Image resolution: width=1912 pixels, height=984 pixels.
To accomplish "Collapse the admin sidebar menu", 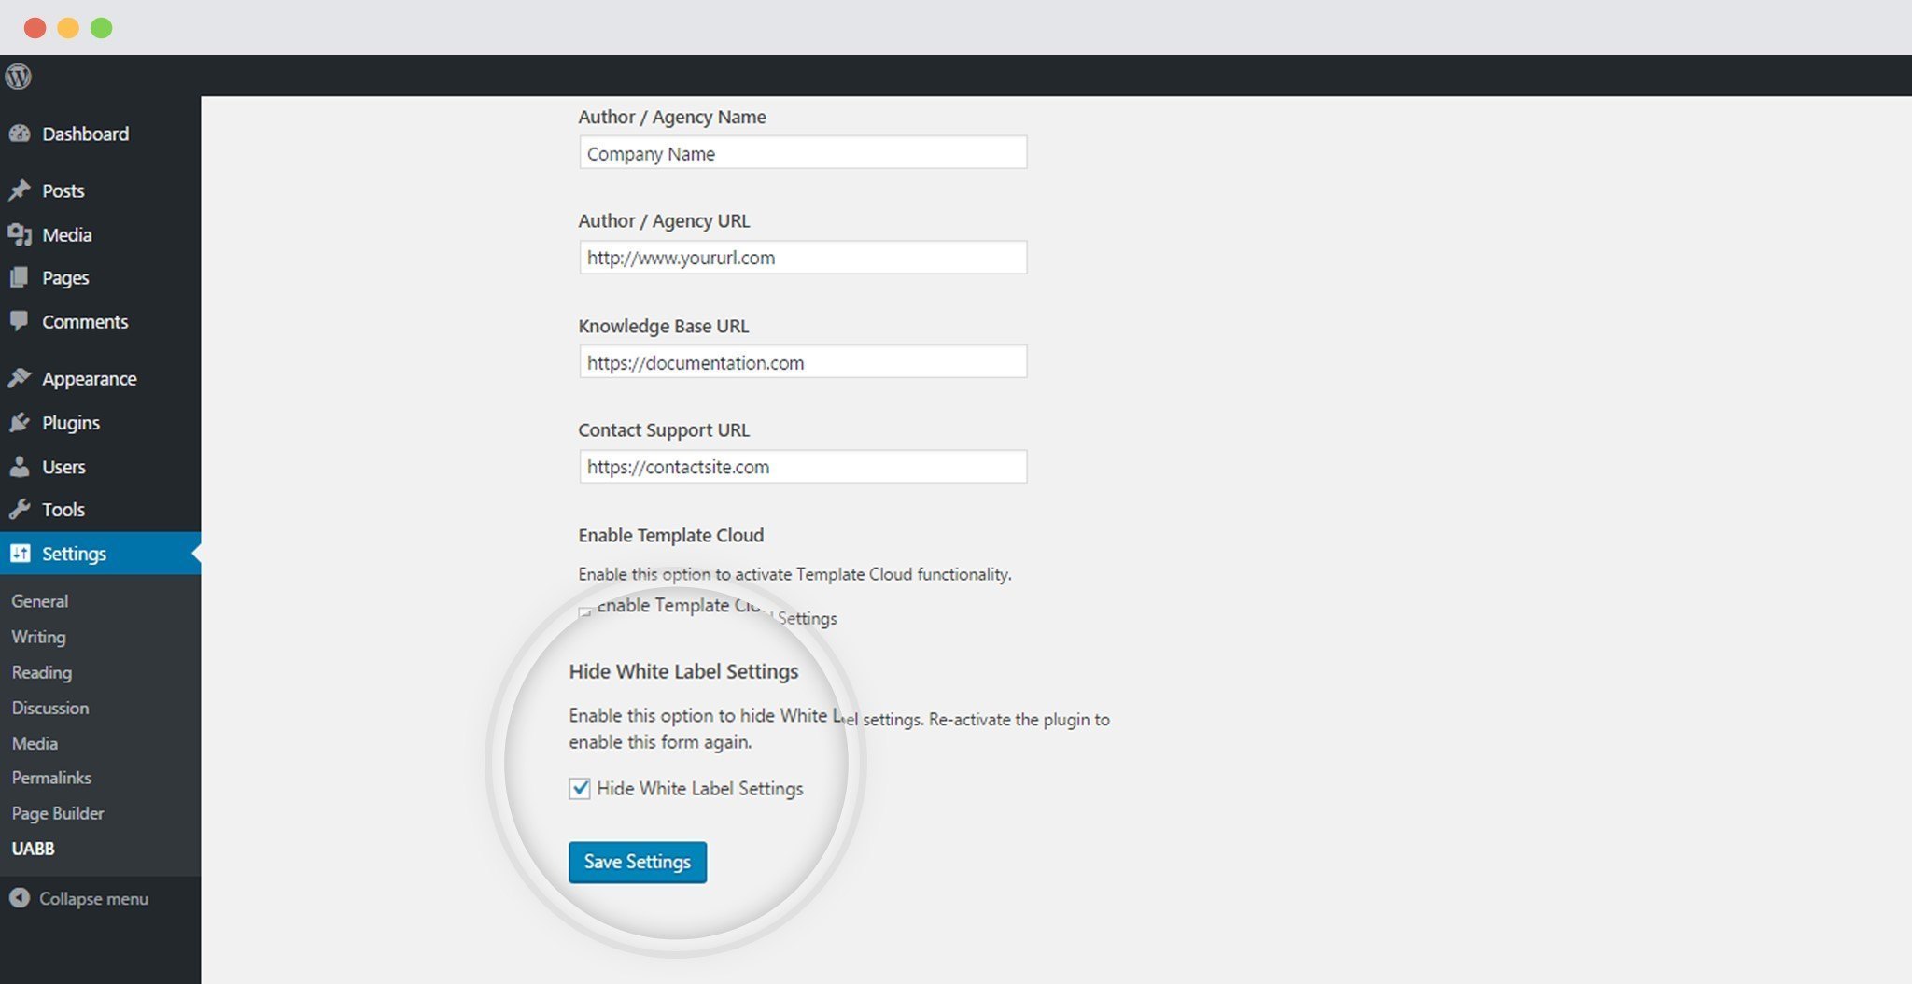I will tap(79, 898).
